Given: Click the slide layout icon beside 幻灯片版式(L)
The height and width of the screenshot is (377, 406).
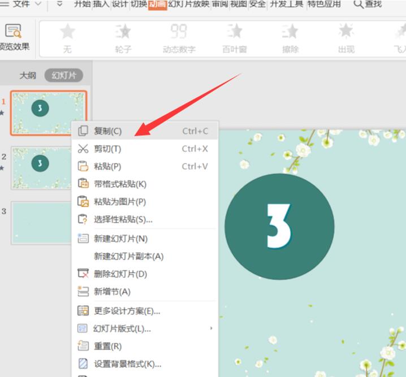Looking at the screenshot, I should (83, 328).
